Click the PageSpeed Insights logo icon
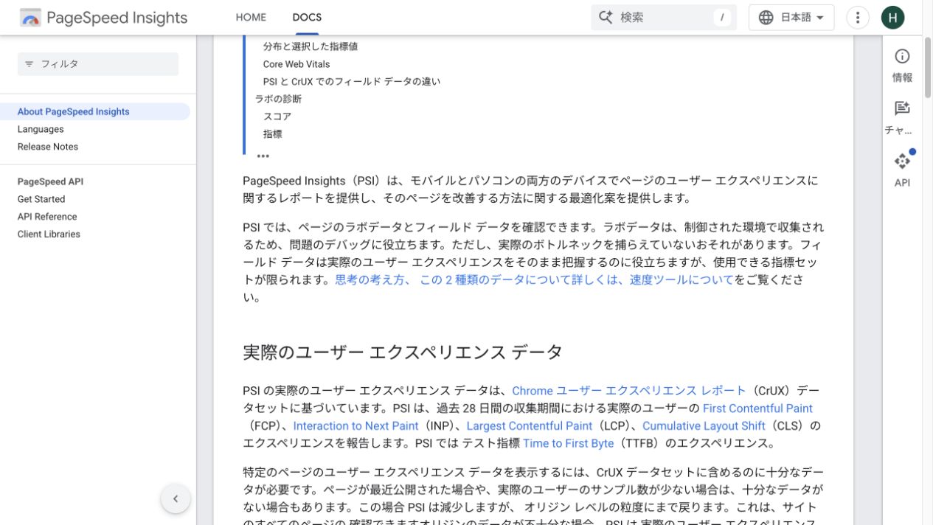The height and width of the screenshot is (525, 933). click(x=30, y=18)
